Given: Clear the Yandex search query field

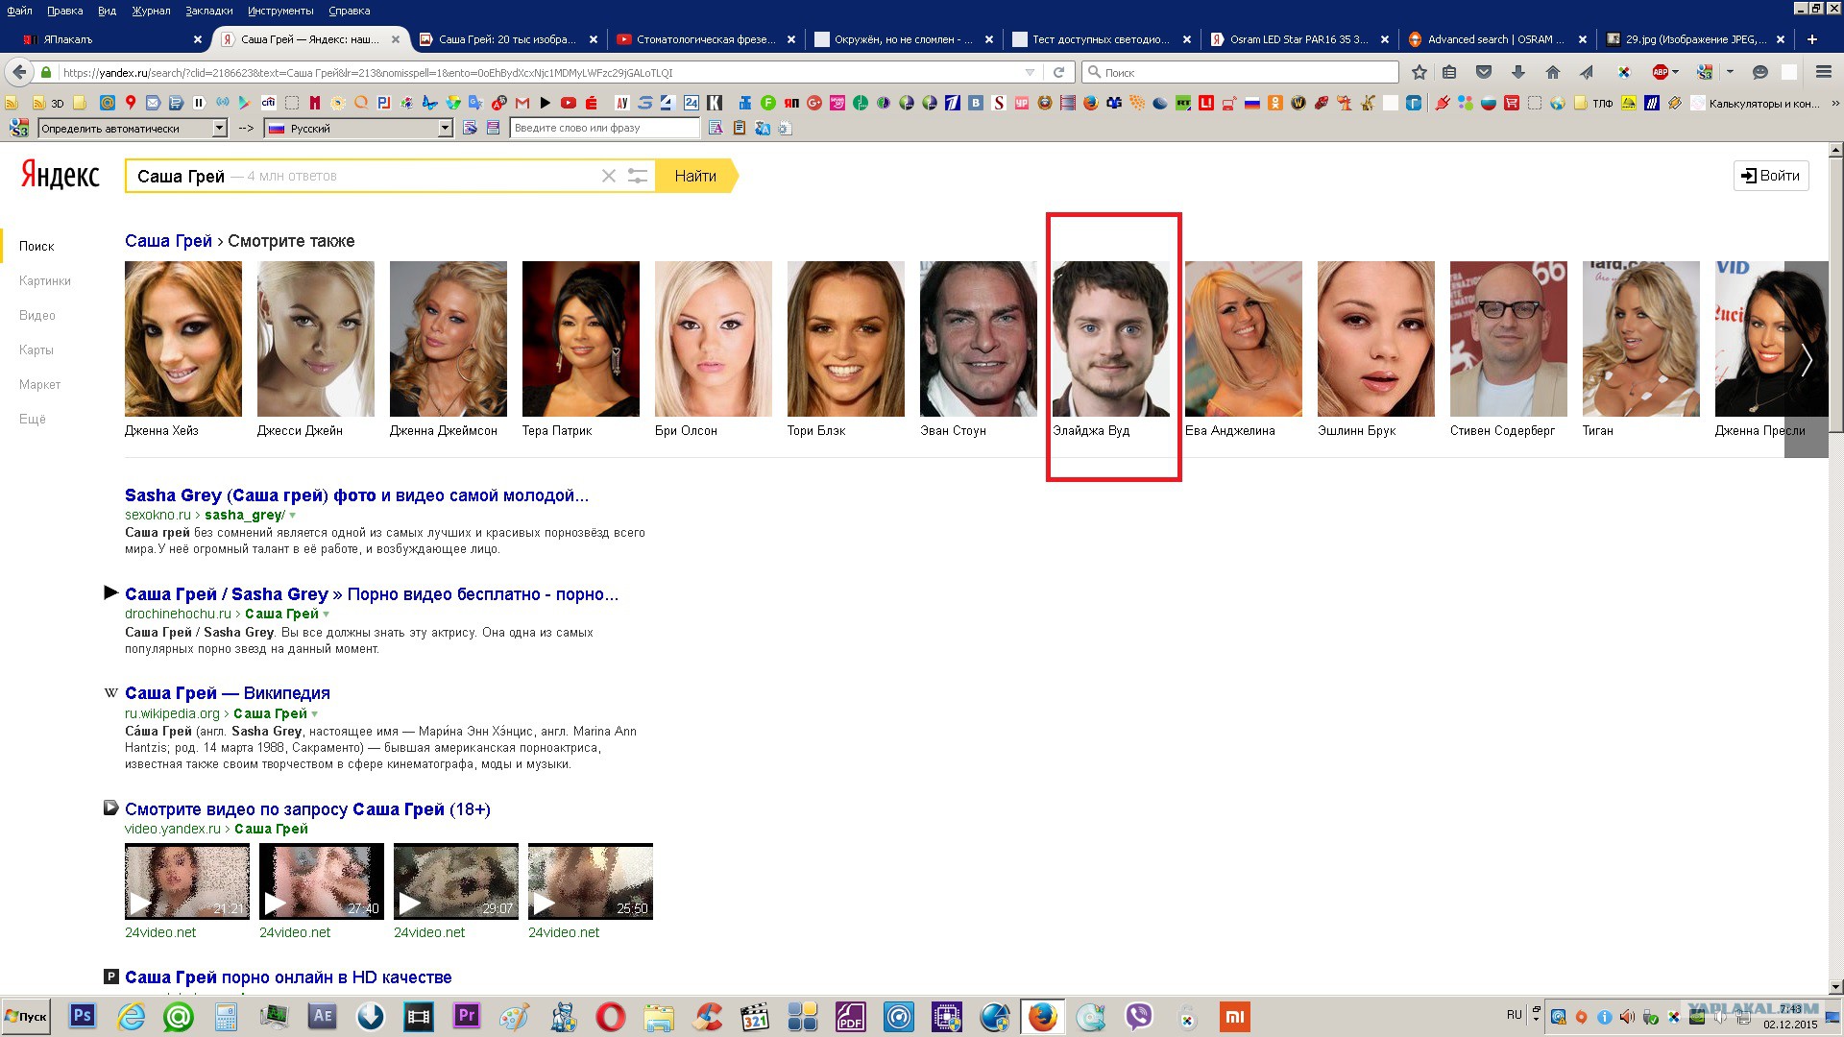Looking at the screenshot, I should (x=608, y=176).
